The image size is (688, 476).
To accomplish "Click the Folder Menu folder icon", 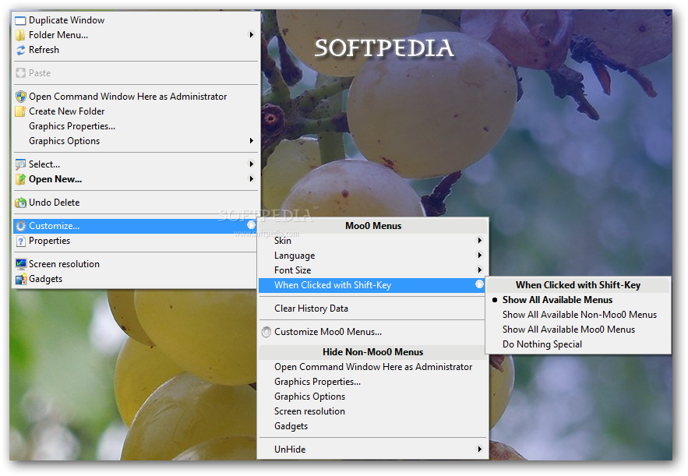I will pos(20,35).
